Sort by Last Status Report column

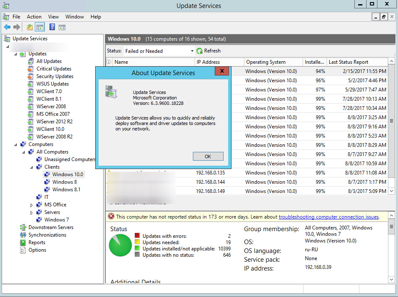pos(357,62)
